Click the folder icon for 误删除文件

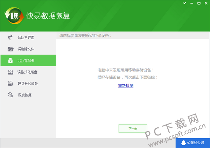tap(10, 49)
